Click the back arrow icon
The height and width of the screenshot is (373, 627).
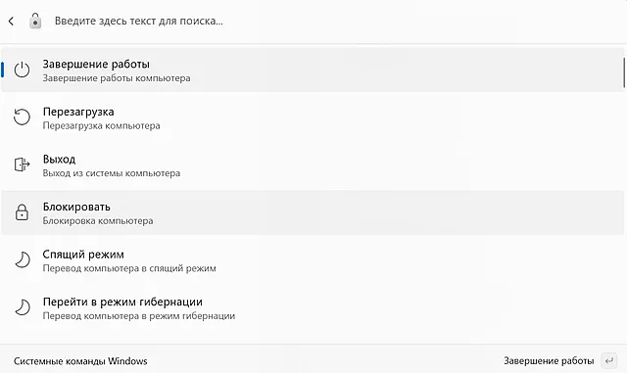point(11,21)
